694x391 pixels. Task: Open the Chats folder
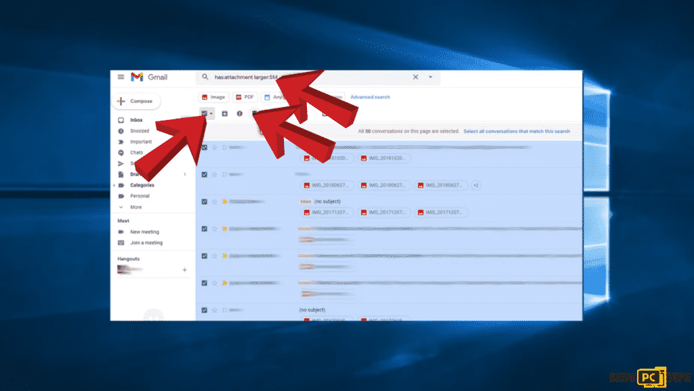click(136, 152)
